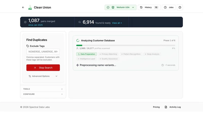
Task: Click the Preprocessing name variants status text
Action: [x=98, y=65]
